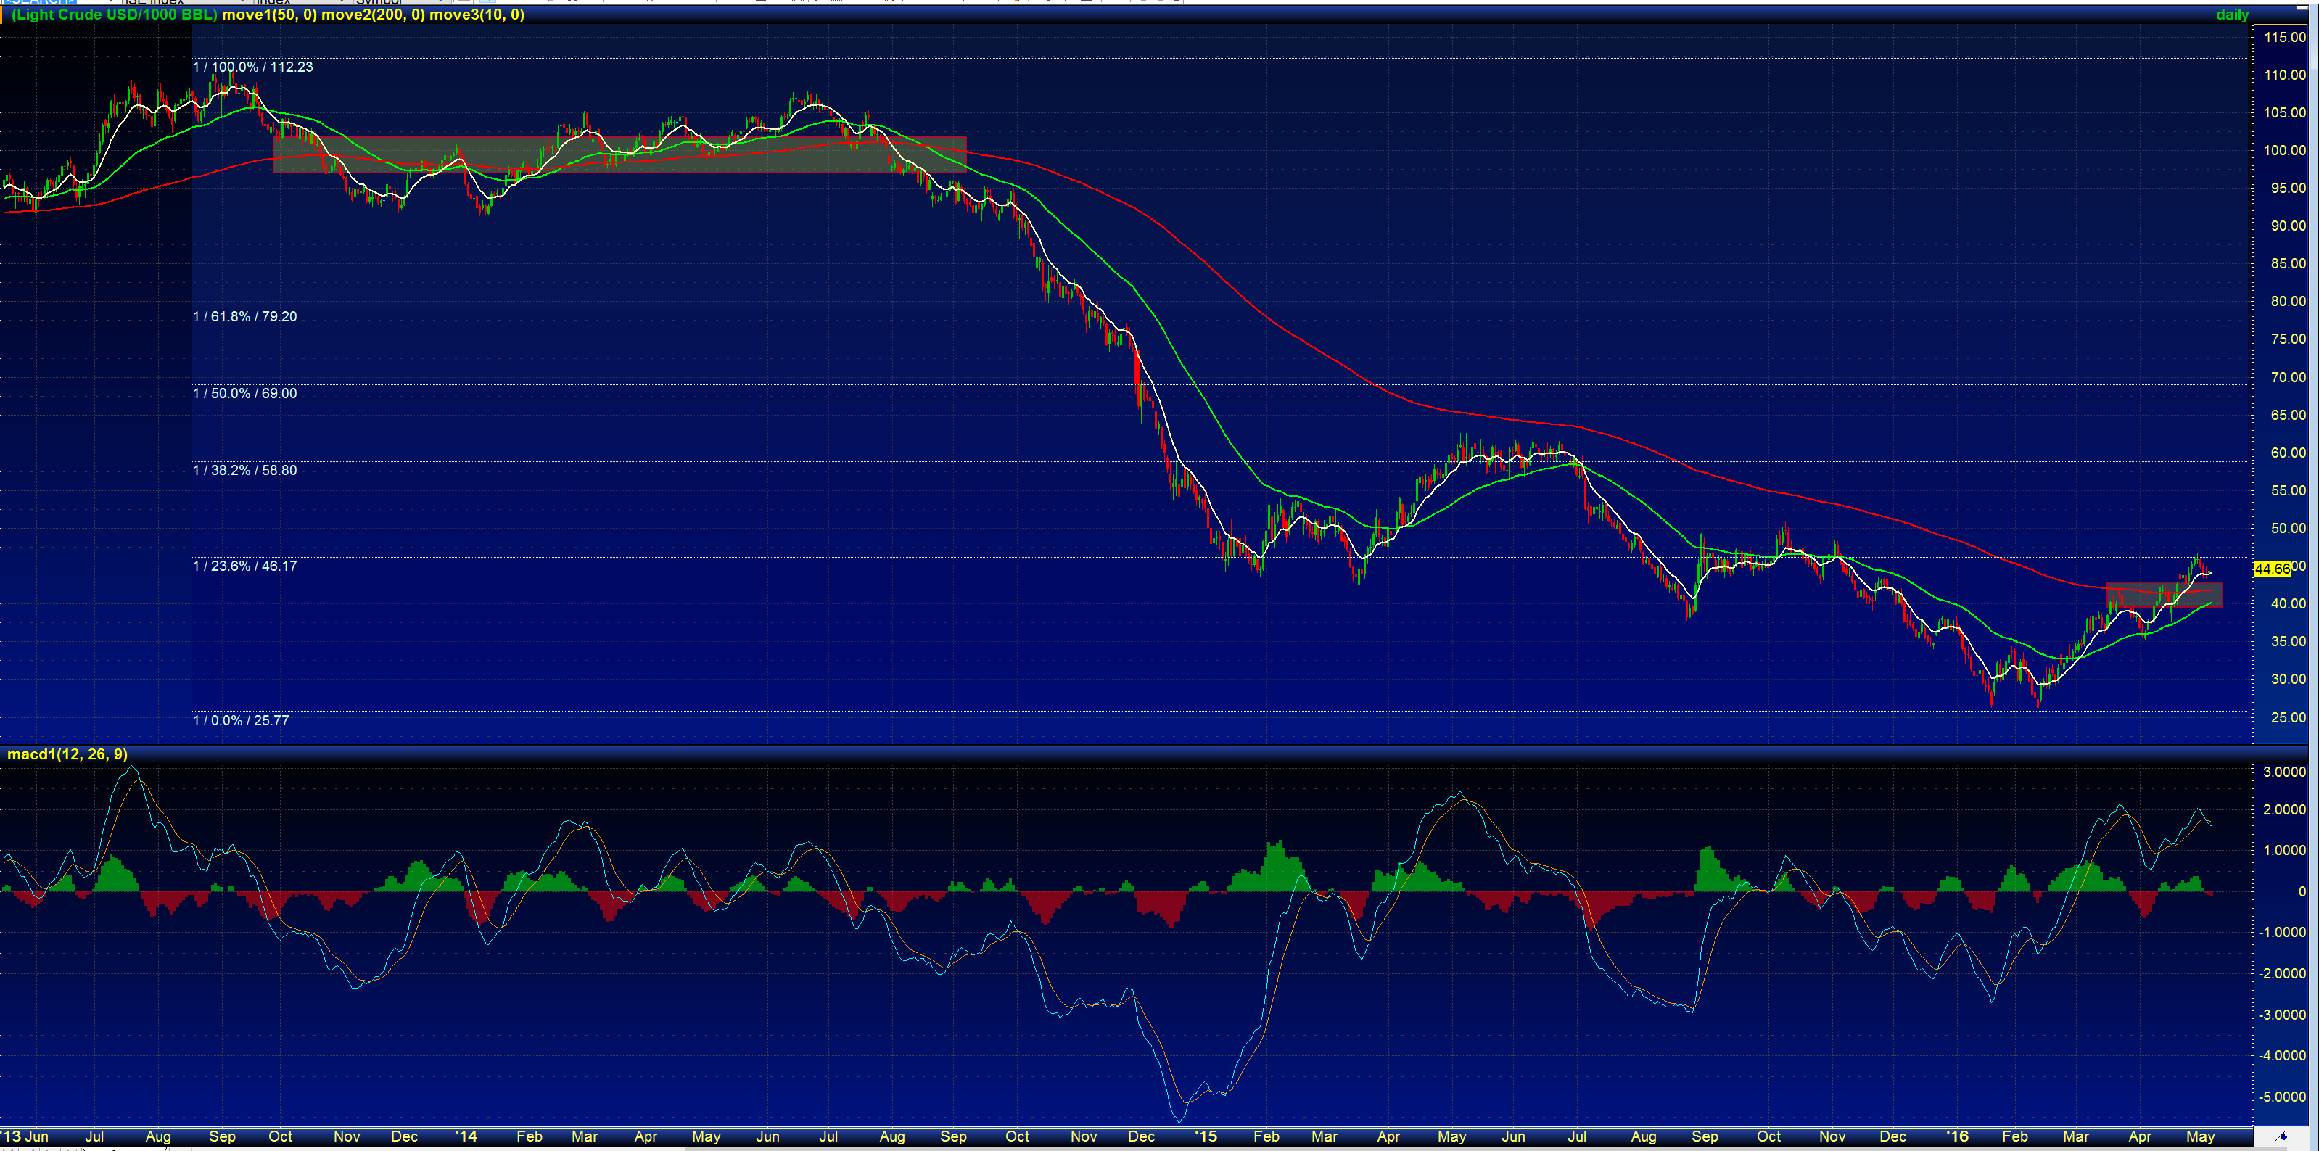Click the blue flag pin icon

tap(2282, 1136)
